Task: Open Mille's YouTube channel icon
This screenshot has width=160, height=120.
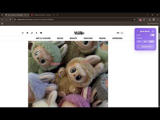Action: pyautogui.click(x=41, y=33)
